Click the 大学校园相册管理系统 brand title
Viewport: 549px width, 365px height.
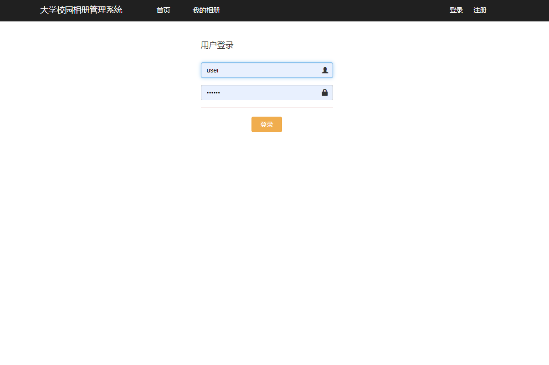[x=81, y=9]
